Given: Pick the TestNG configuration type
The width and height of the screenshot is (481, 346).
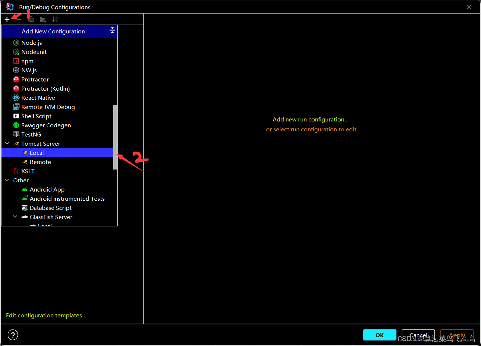Looking at the screenshot, I should tap(57, 134).
